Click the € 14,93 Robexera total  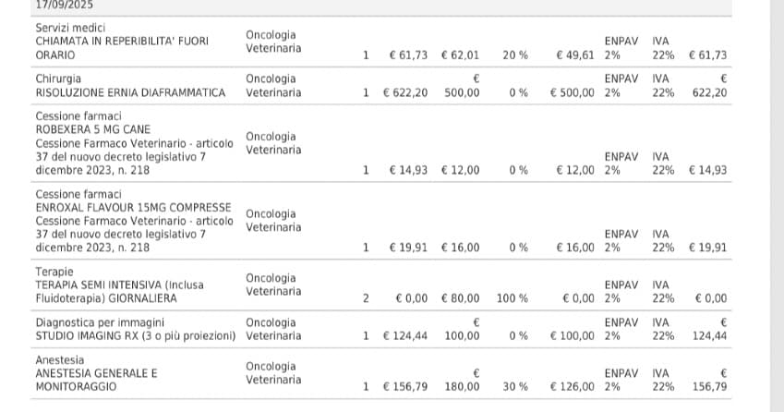pyautogui.click(x=708, y=171)
